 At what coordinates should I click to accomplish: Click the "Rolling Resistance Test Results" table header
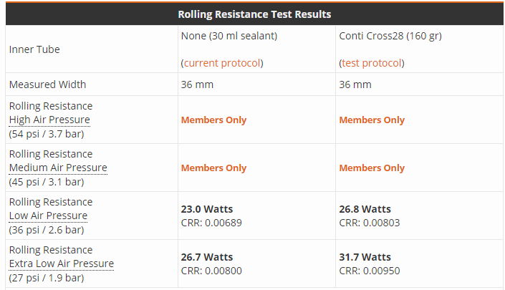254,14
